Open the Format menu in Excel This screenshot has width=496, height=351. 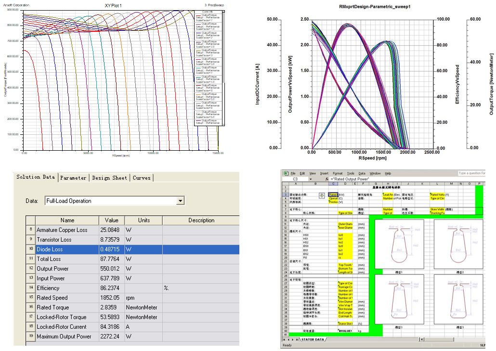[338, 173]
